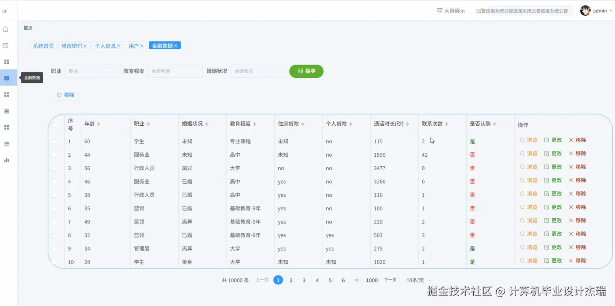Go to page 6 in pagination

[343, 280]
